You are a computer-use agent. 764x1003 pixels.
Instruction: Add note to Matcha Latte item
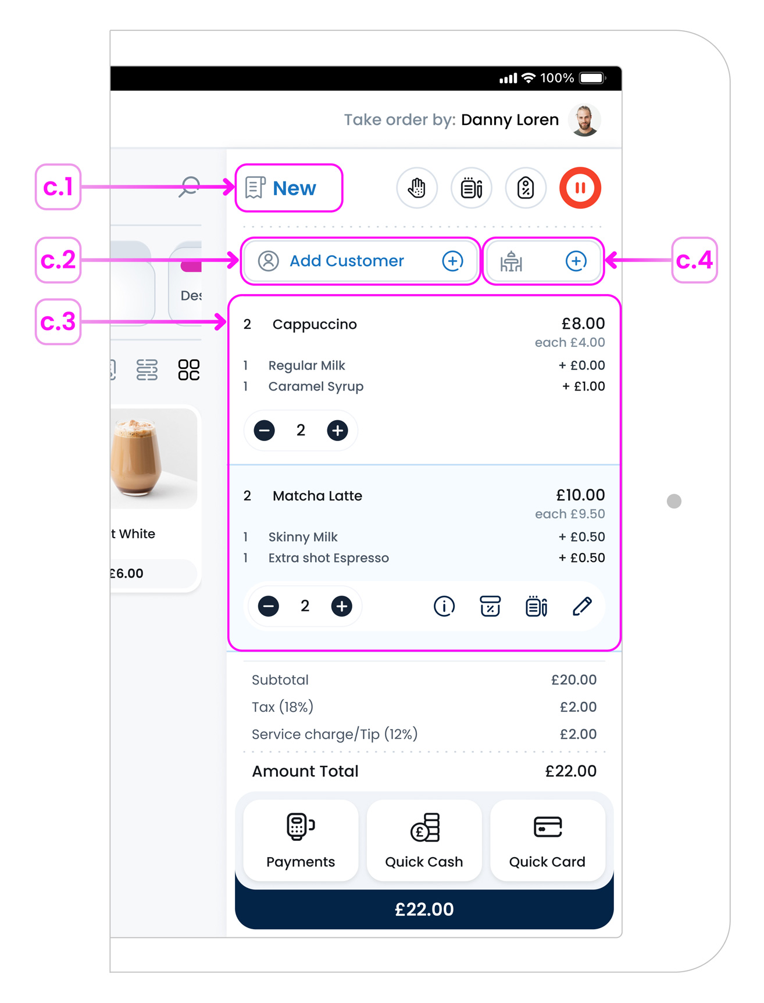pyautogui.click(x=535, y=606)
